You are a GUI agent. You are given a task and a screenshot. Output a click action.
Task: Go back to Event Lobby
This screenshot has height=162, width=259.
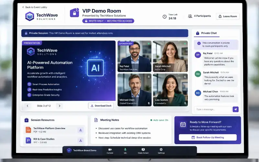(35, 7)
